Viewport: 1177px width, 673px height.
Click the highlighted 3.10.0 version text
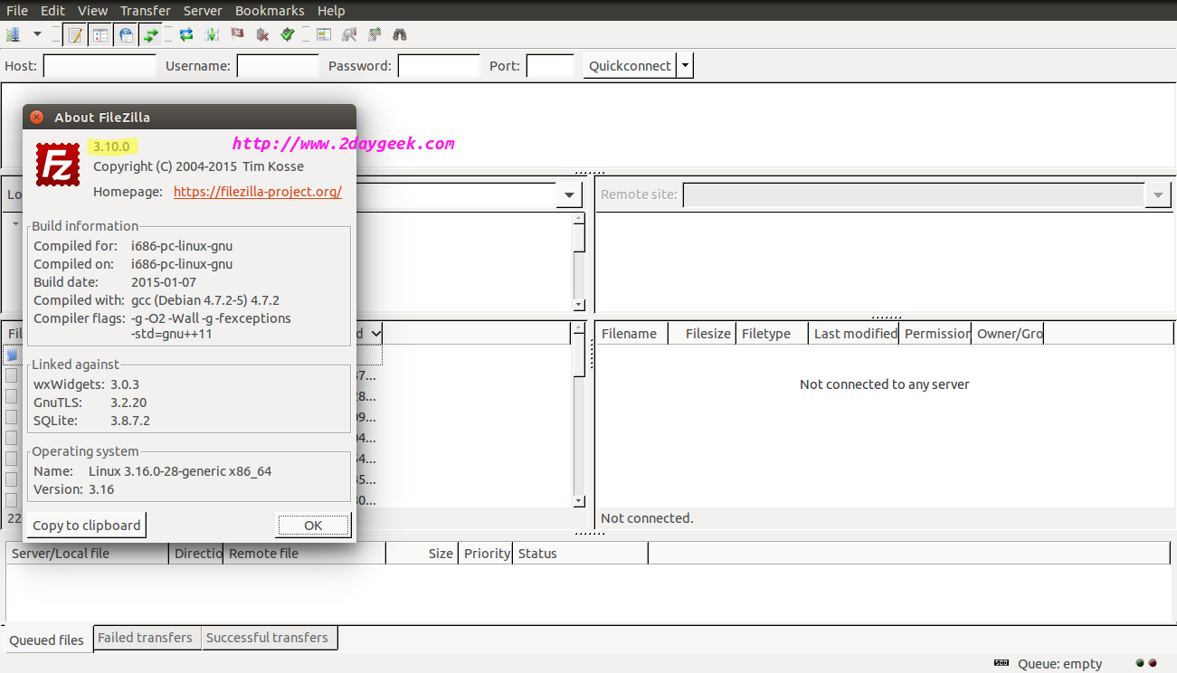(x=112, y=147)
